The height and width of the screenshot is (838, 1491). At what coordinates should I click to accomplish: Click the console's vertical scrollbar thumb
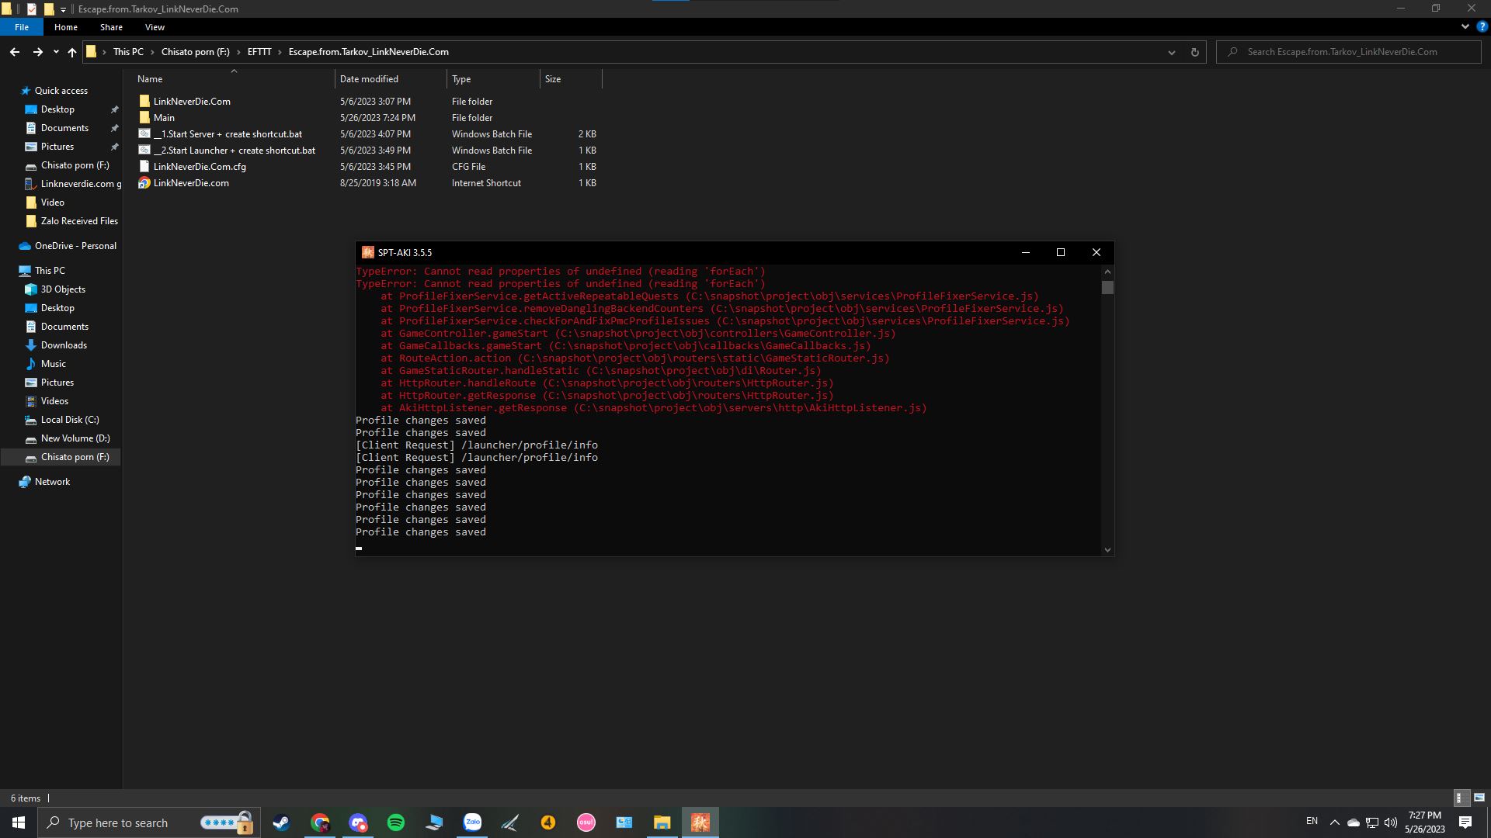[x=1107, y=288]
